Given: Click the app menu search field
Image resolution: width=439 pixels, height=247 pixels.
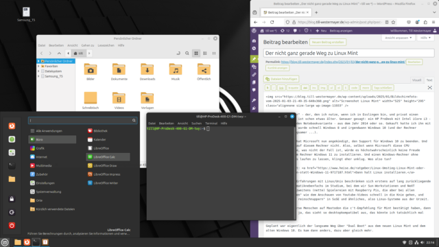Looking at the screenshot, I should tap(82, 121).
